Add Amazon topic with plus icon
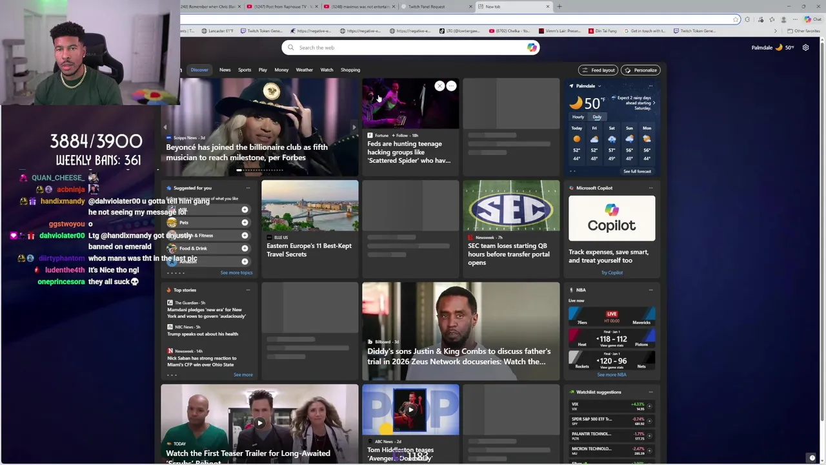Viewport: 826px width, 465px height. coord(245,261)
